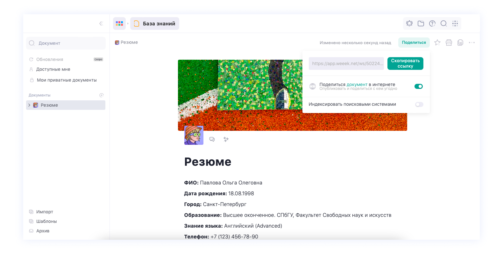Viewport: 503px width, 254px height.
Task: Open more options three dots menu
Action: click(x=472, y=43)
